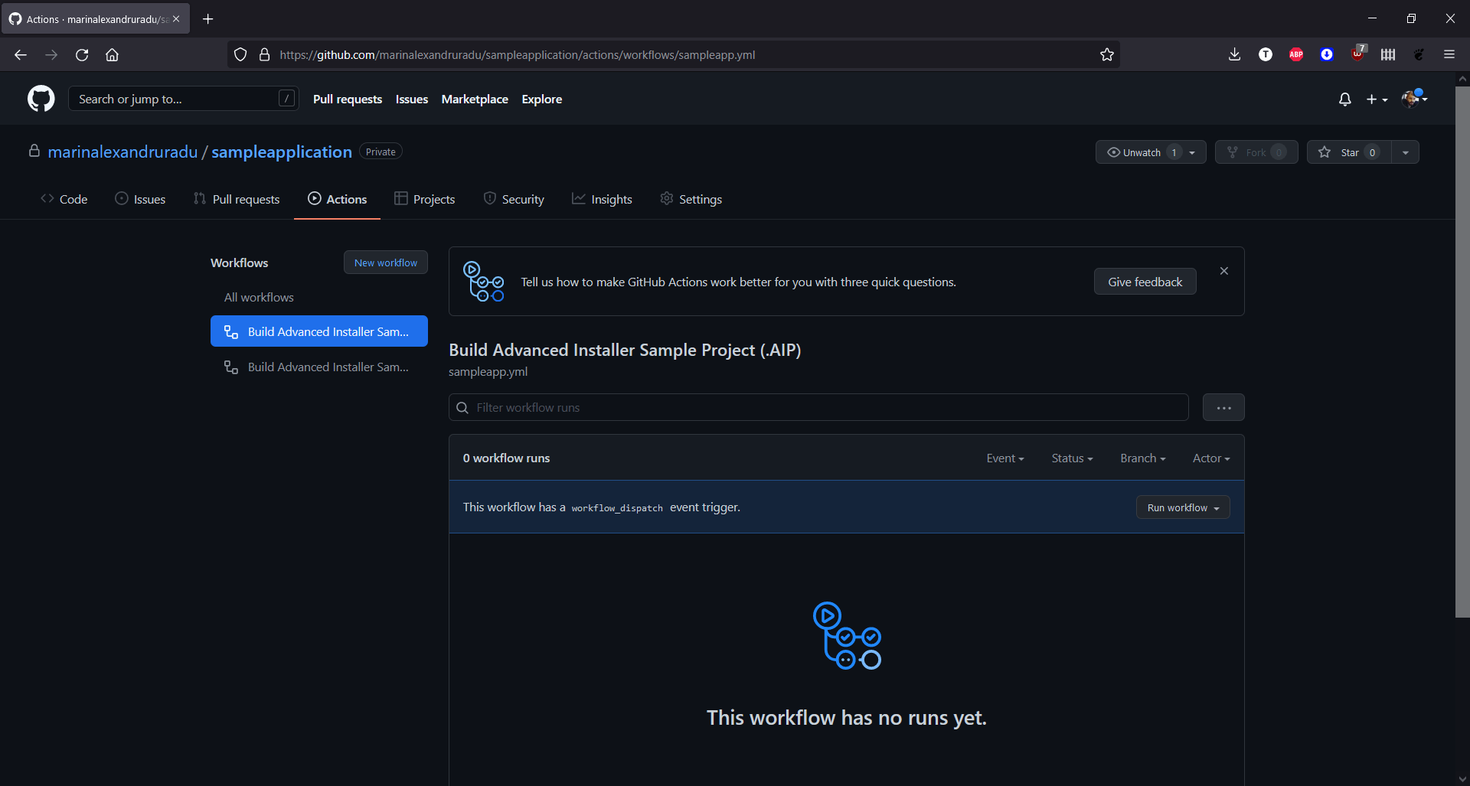Open your profile avatar menu
The width and height of the screenshot is (1470, 786).
pyautogui.click(x=1413, y=99)
